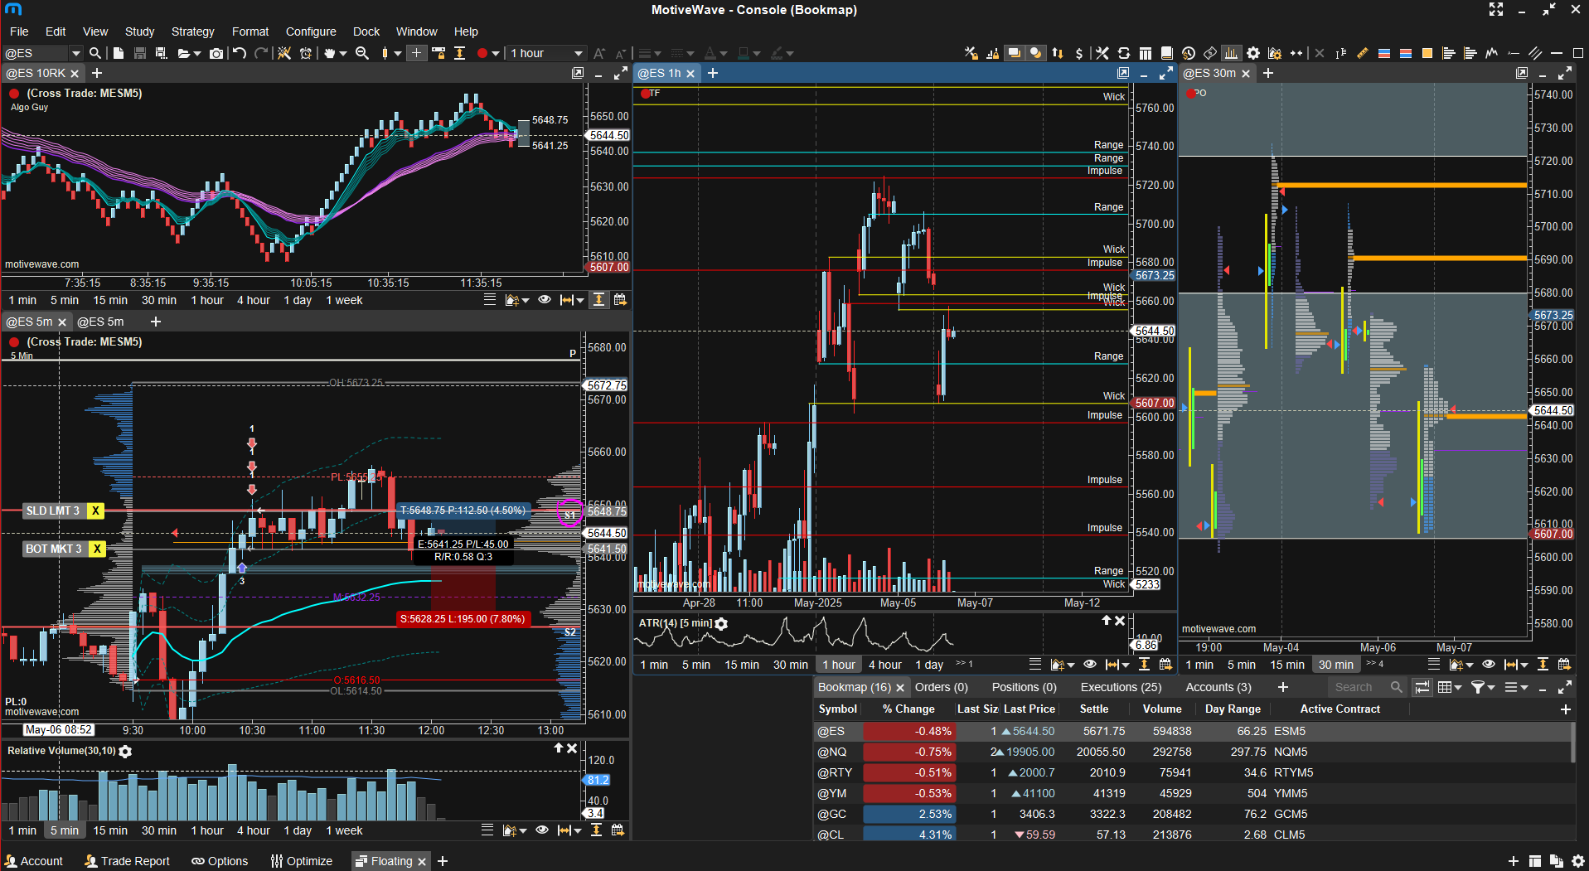This screenshot has height=871, width=1589.
Task: Toggle eye visibility under the @ES 1h chart
Action: click(1090, 665)
